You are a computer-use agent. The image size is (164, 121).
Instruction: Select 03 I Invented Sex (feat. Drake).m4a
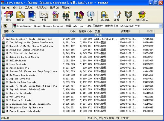click(28, 104)
